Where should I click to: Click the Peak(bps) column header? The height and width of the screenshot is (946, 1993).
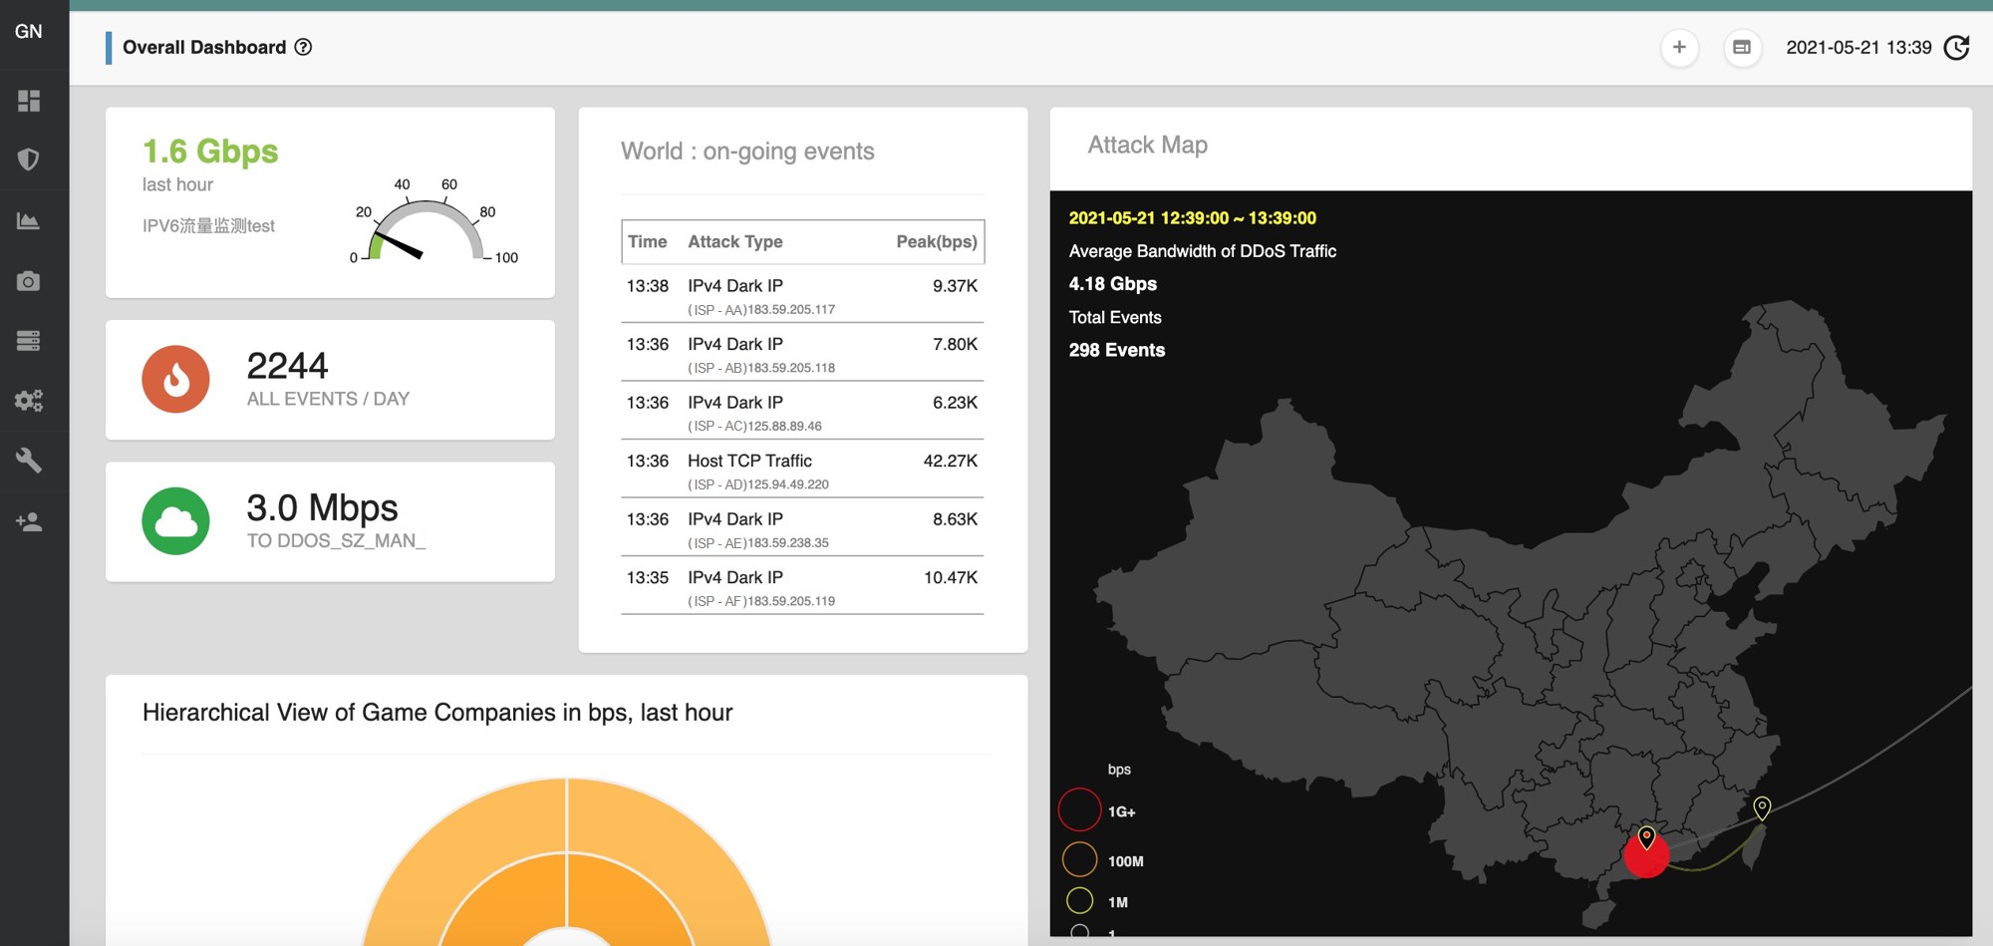[937, 241]
